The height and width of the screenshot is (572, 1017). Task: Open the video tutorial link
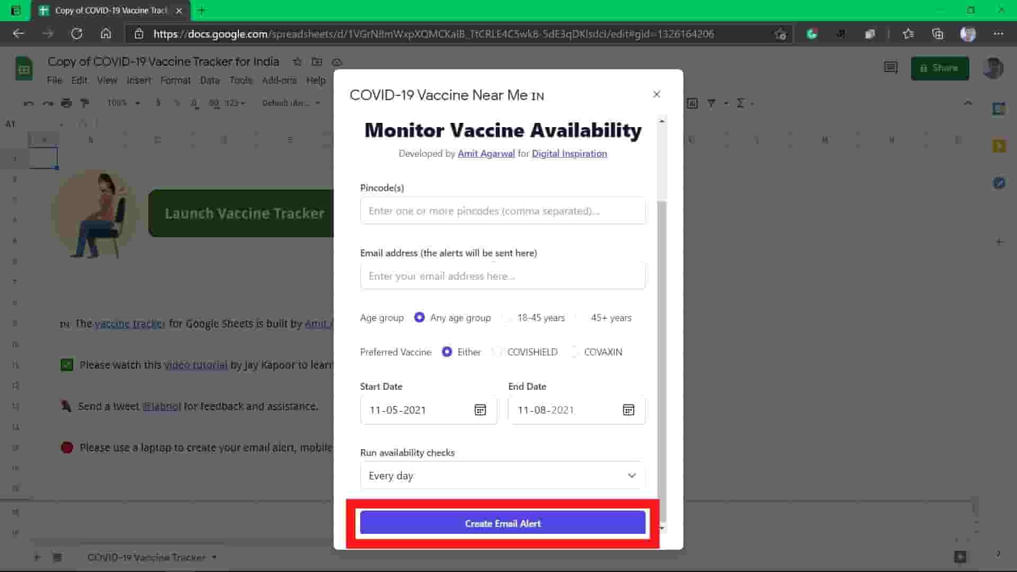(x=195, y=365)
